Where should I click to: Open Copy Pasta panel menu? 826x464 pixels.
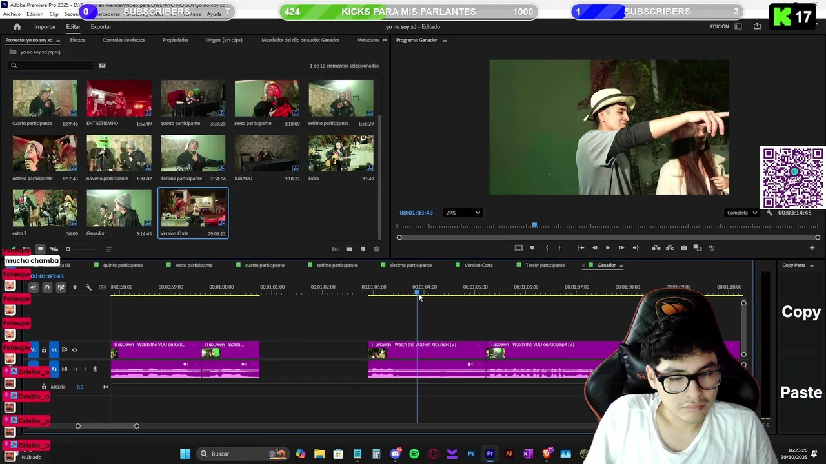pyautogui.click(x=812, y=265)
